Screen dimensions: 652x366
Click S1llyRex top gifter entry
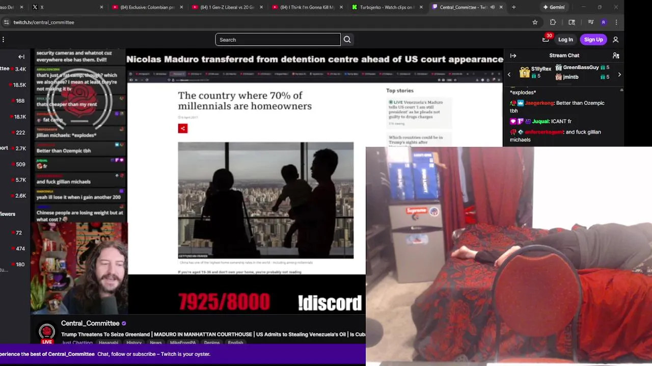pos(535,72)
